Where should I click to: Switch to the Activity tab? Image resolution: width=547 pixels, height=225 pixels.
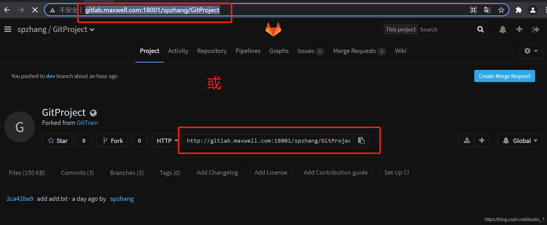[x=178, y=51]
